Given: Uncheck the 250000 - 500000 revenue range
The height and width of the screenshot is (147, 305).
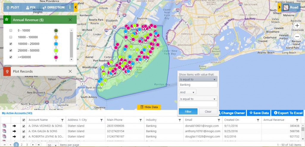Looking at the screenshot, I should [11, 50].
